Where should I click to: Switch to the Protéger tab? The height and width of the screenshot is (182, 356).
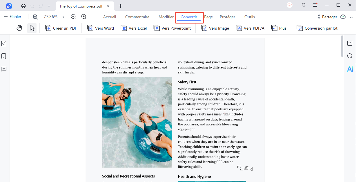click(227, 17)
